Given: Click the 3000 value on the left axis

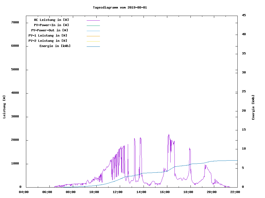Looking at the screenshot, I should pyautogui.click(x=15, y=117).
